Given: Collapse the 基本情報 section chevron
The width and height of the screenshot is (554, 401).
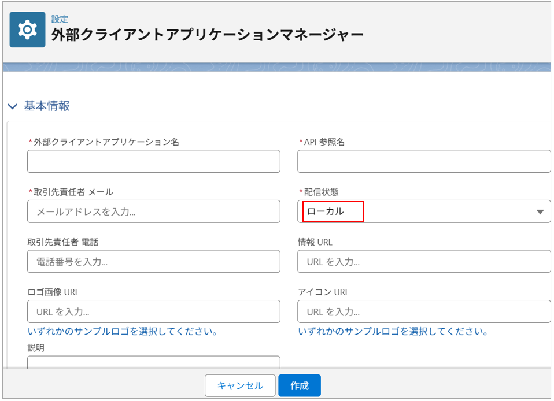Looking at the screenshot, I should click(12, 106).
